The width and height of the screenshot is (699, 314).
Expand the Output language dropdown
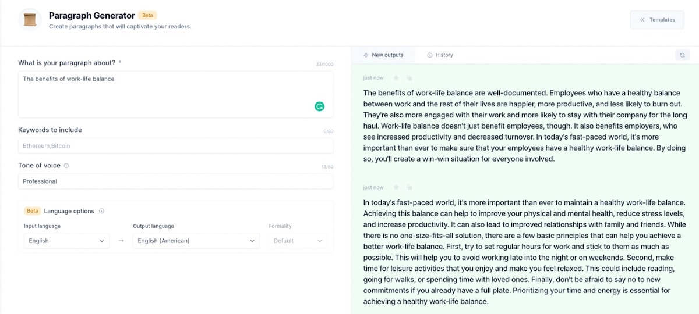click(x=196, y=241)
